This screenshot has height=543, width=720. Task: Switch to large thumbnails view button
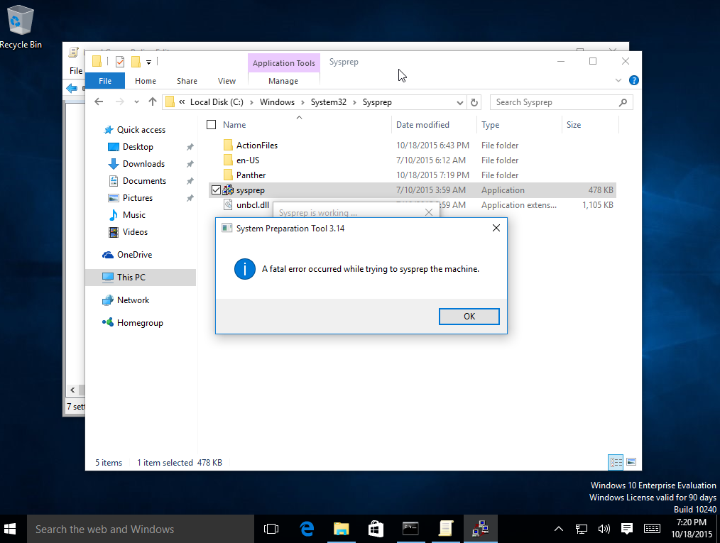click(631, 462)
